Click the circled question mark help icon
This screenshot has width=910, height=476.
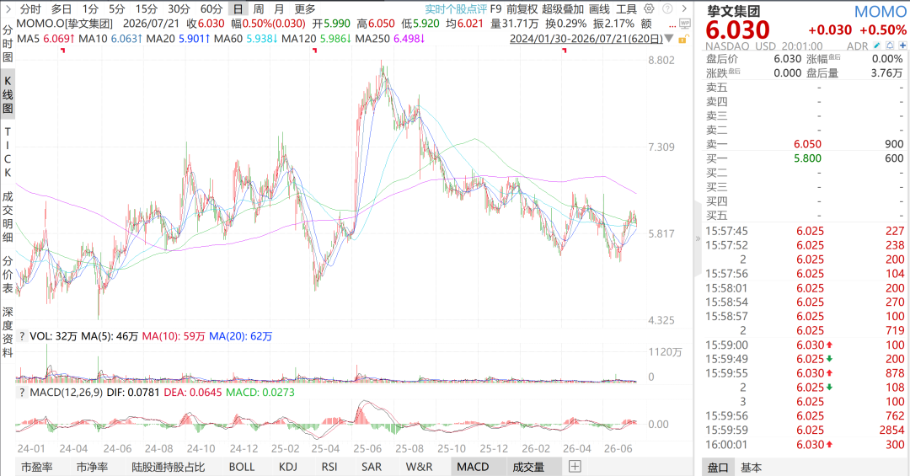point(667,8)
